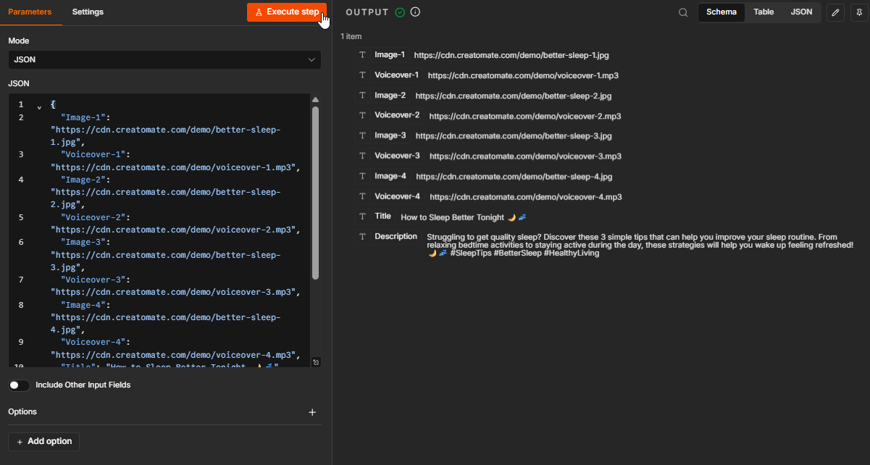Viewport: 870px width, 465px height.
Task: Click the output search magnifier icon
Action: pyautogui.click(x=683, y=12)
